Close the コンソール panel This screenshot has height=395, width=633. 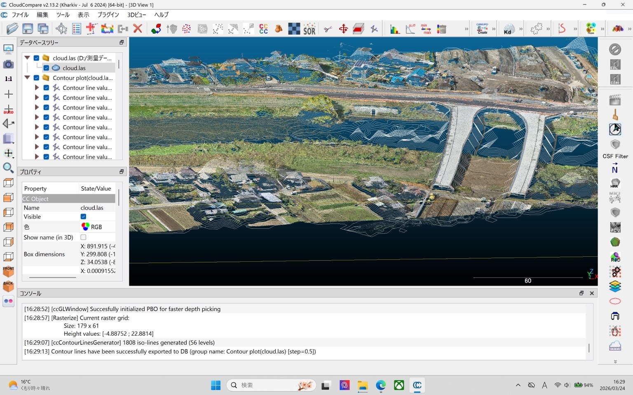[592, 293]
